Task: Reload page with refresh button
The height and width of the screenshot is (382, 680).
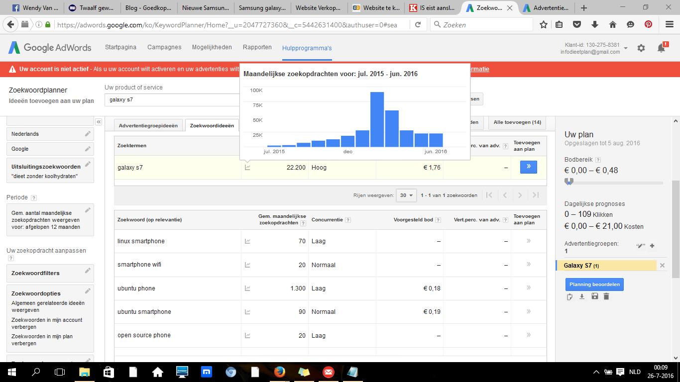Action: [418, 24]
